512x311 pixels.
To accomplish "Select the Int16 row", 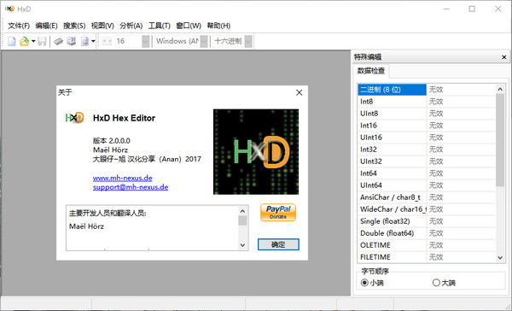I will (x=427, y=126).
